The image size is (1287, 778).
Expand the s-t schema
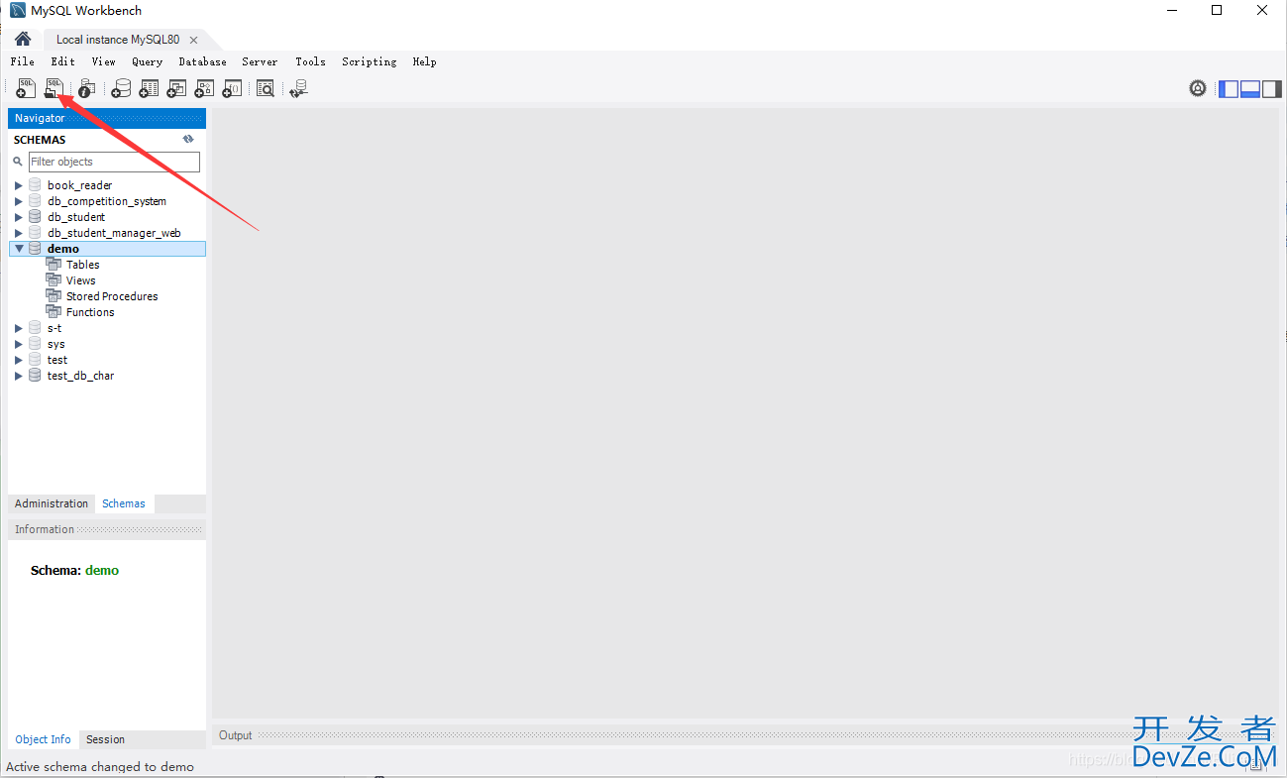[18, 328]
